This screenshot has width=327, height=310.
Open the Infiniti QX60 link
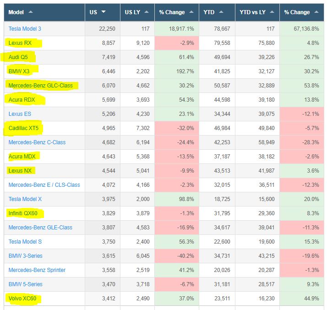23,213
